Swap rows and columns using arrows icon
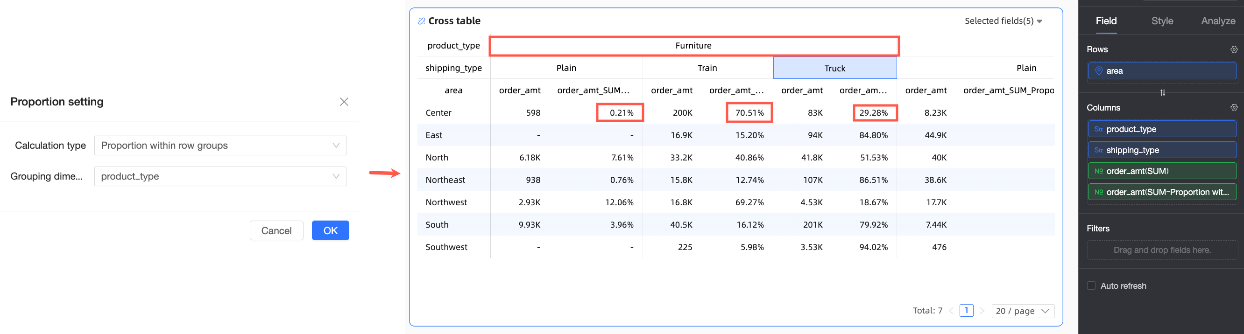The height and width of the screenshot is (334, 1244). point(1162,93)
